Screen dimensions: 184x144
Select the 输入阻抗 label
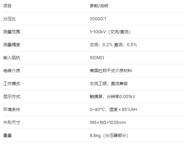(12, 58)
